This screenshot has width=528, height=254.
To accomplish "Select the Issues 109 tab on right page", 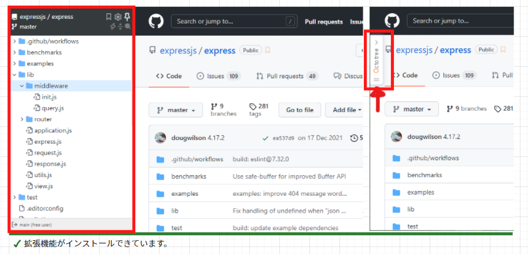I will (454, 75).
